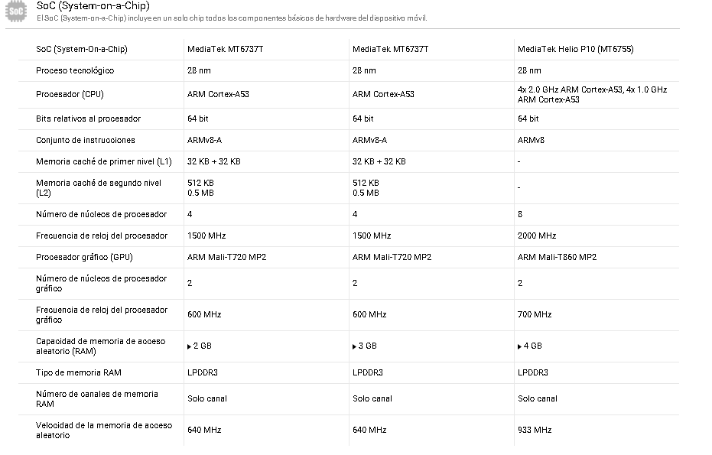
Task: Select the 2000 MHz clock frequency value
Action: [537, 236]
